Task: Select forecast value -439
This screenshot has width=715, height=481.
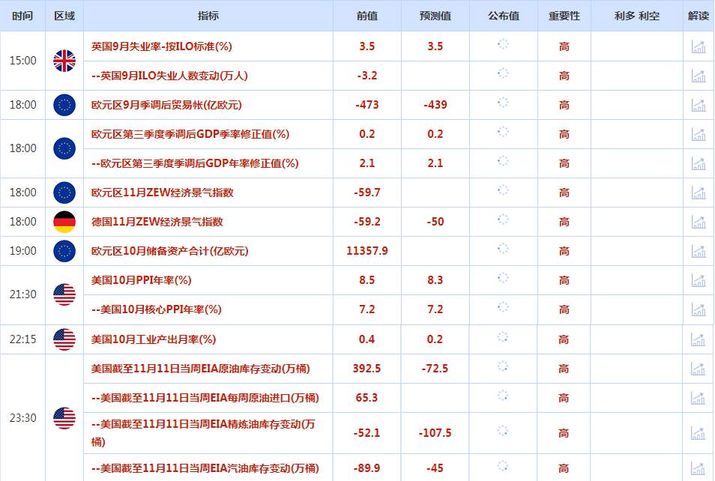Action: tap(435, 105)
